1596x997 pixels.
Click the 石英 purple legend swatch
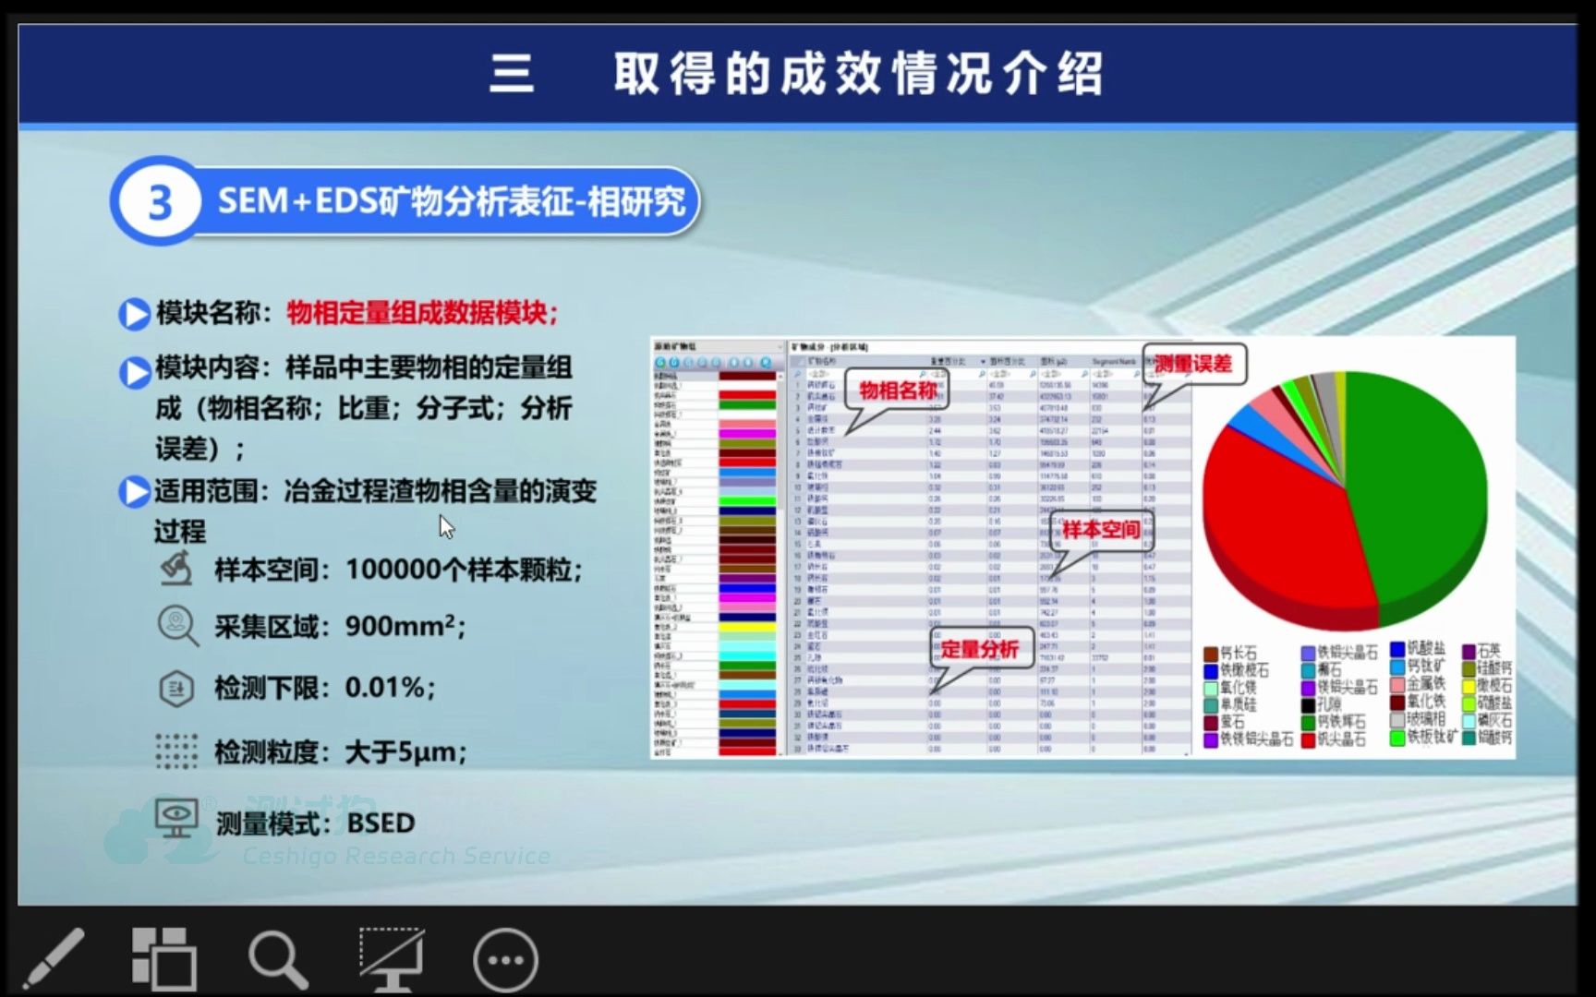(x=1469, y=651)
